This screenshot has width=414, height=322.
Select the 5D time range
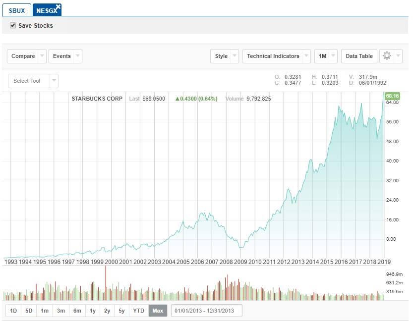click(x=29, y=311)
